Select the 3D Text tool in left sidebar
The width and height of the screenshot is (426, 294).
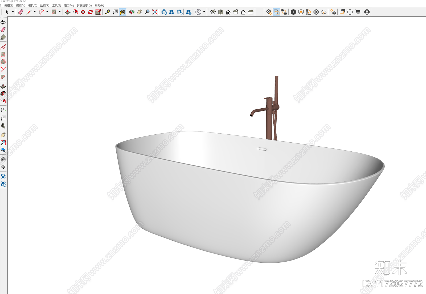pos(3,126)
